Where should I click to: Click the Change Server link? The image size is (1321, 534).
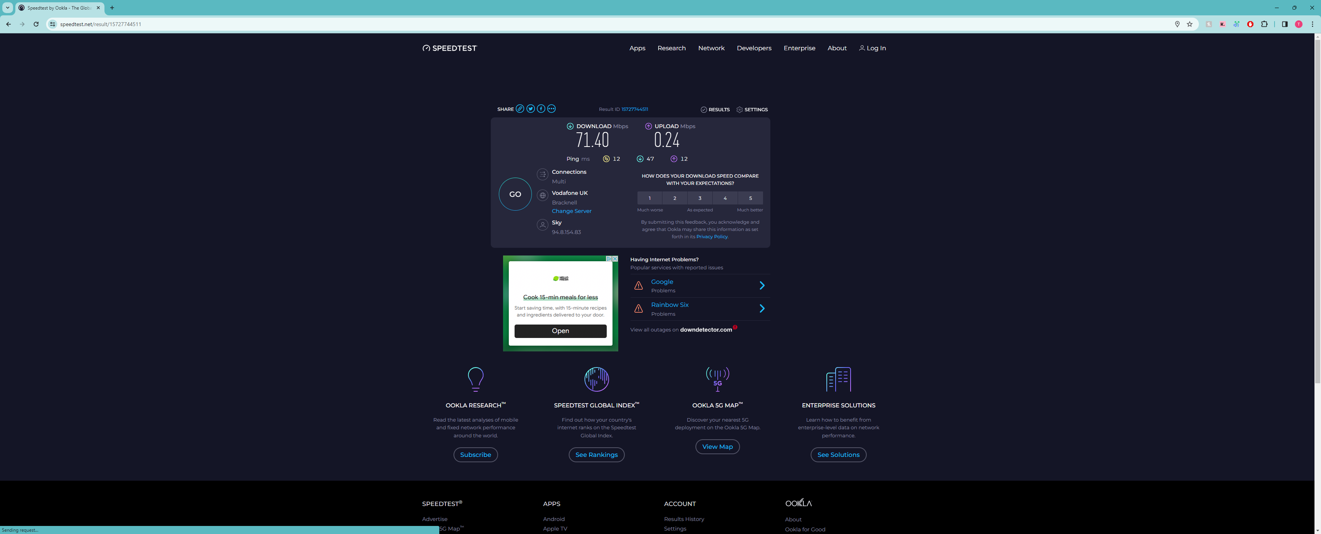571,211
